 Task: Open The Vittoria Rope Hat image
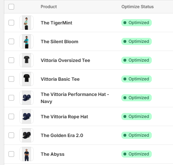point(27,116)
